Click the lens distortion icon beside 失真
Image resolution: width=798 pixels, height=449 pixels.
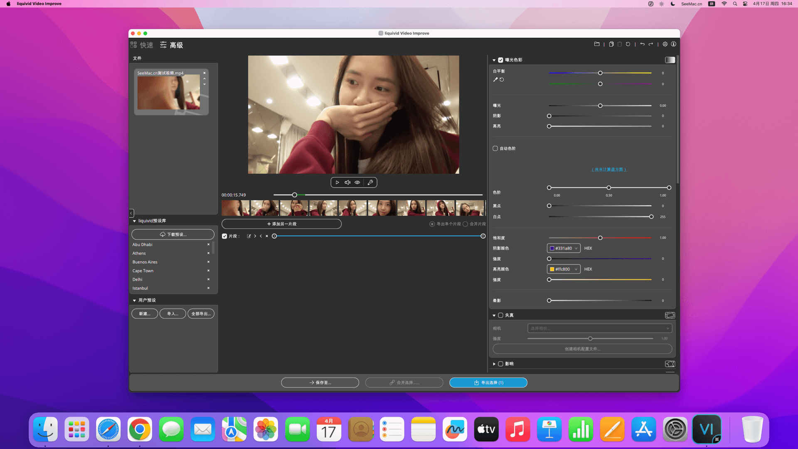click(x=670, y=316)
